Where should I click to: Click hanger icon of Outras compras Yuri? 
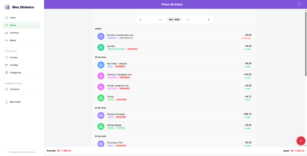[101, 87]
